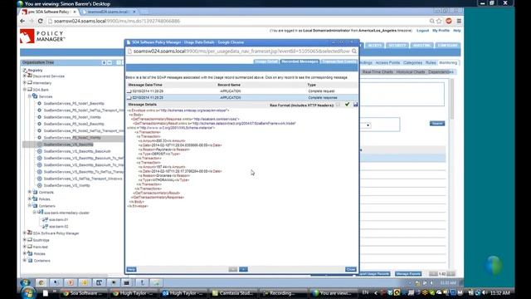Open Real-Time Charts subtab

378,72
